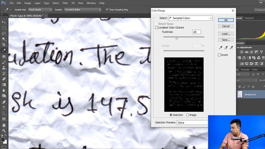This screenshot has height=149, width=265.
Task: Add a Black & White adjustment
Action: point(249,58)
